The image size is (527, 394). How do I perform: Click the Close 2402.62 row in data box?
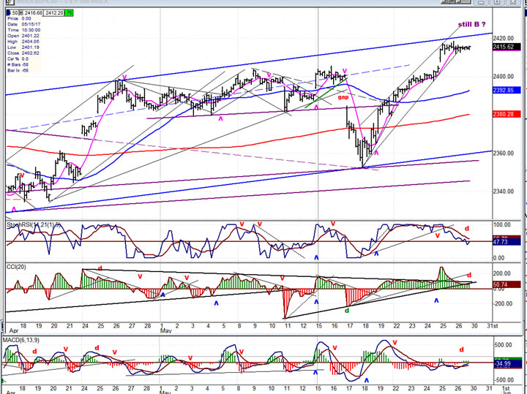[24, 53]
